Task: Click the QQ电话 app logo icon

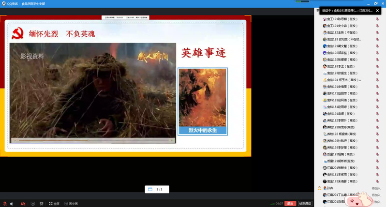Action: tap(4, 4)
